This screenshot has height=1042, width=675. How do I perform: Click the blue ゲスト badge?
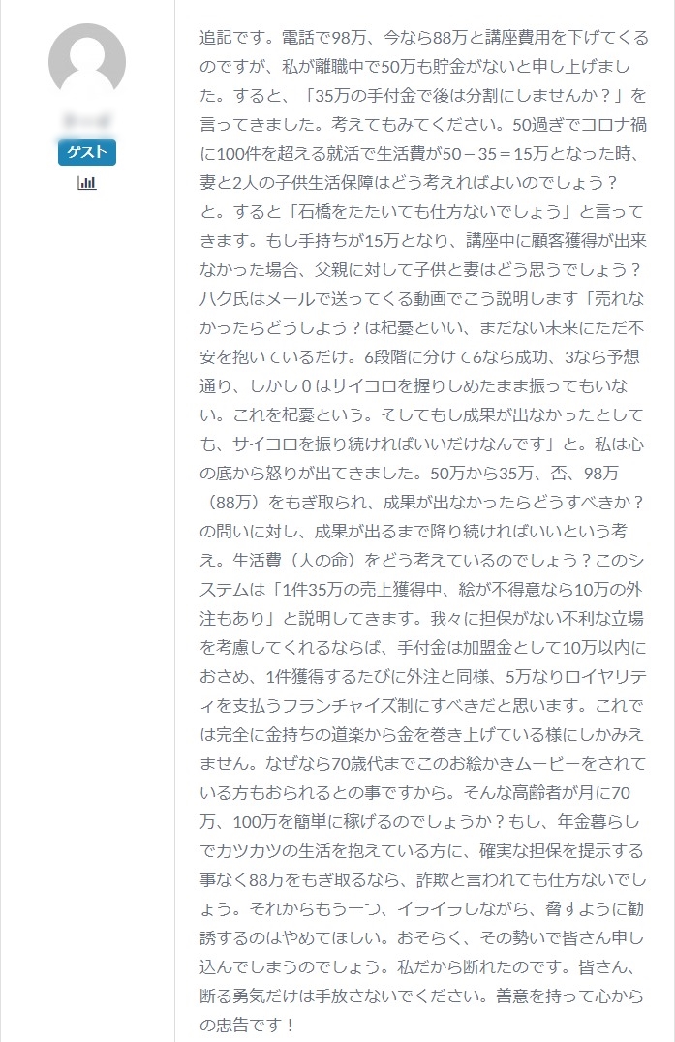tap(87, 152)
